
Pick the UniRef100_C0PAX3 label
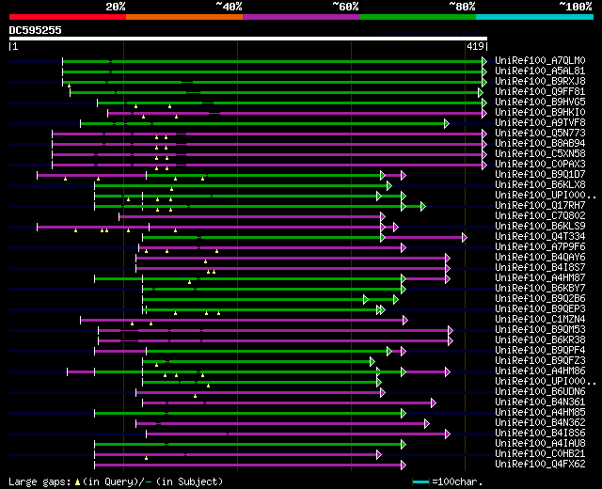coord(540,165)
